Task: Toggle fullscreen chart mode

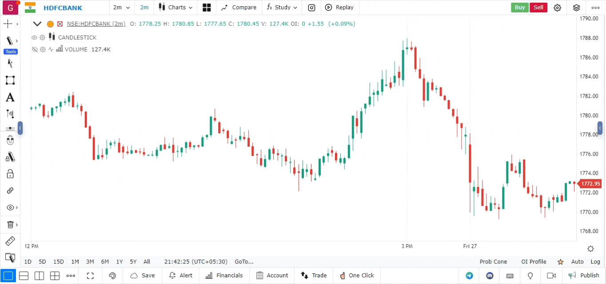Action: point(90,276)
